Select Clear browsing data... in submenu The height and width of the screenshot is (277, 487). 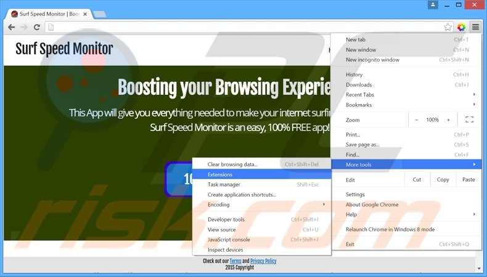[x=262, y=164]
